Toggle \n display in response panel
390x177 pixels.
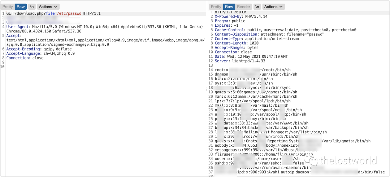257,7
